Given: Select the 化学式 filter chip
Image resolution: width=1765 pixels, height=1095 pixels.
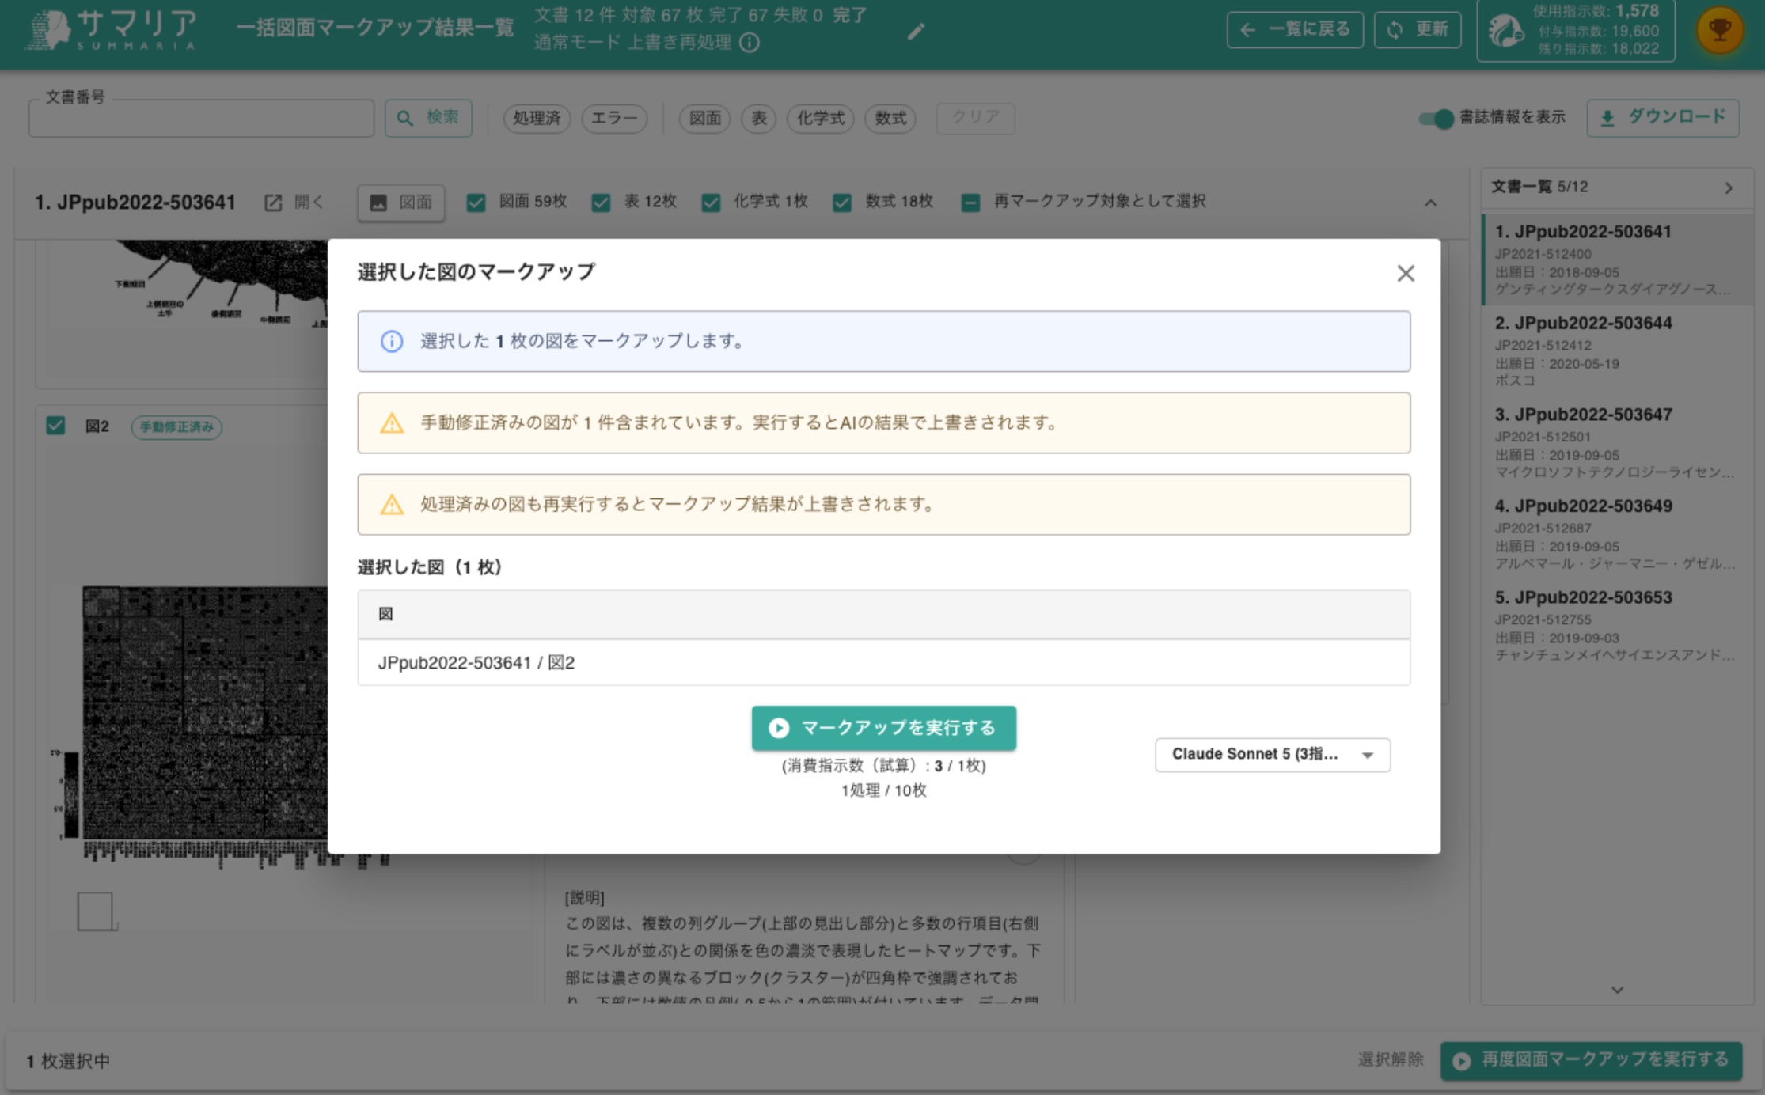Looking at the screenshot, I should (x=820, y=119).
